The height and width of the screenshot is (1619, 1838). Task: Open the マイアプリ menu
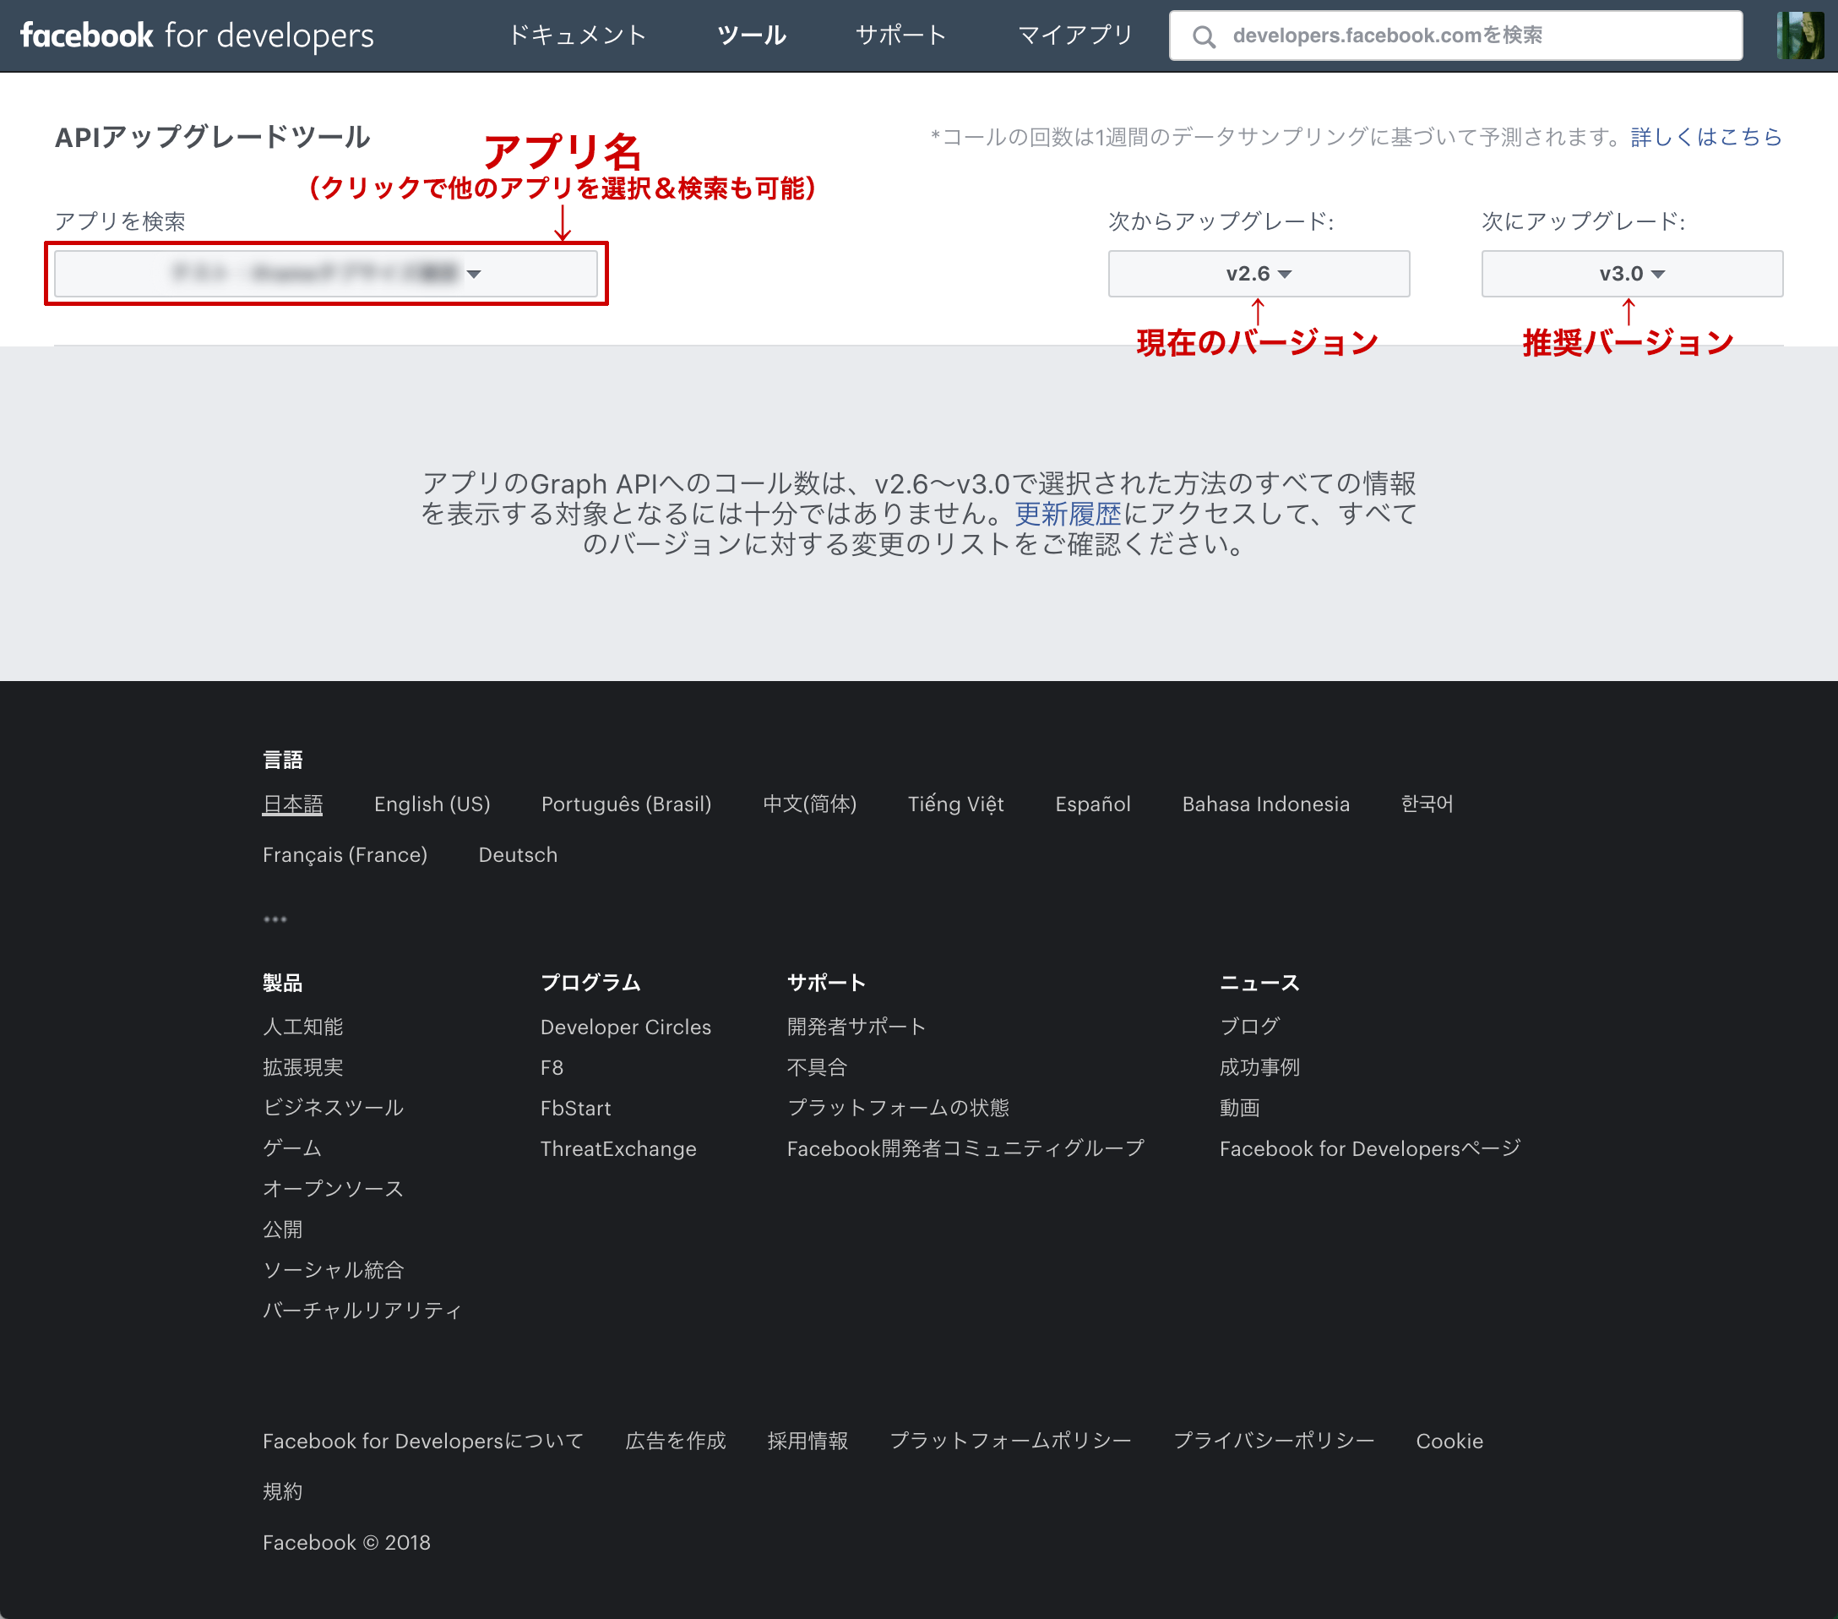[x=1074, y=35]
